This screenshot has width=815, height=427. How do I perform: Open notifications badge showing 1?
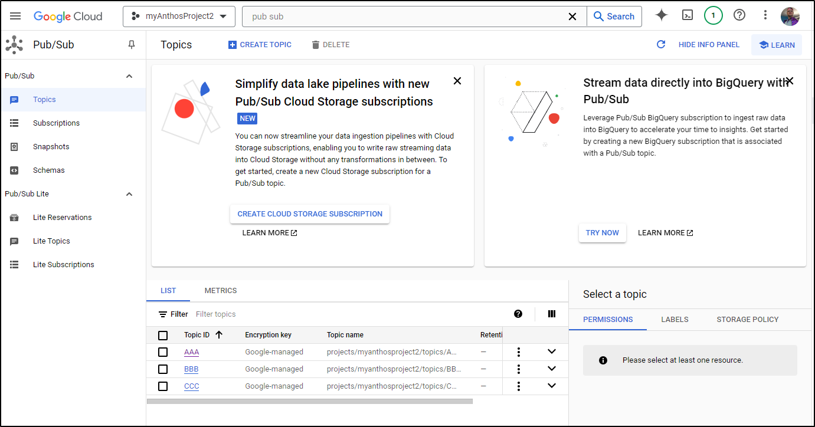coord(713,16)
